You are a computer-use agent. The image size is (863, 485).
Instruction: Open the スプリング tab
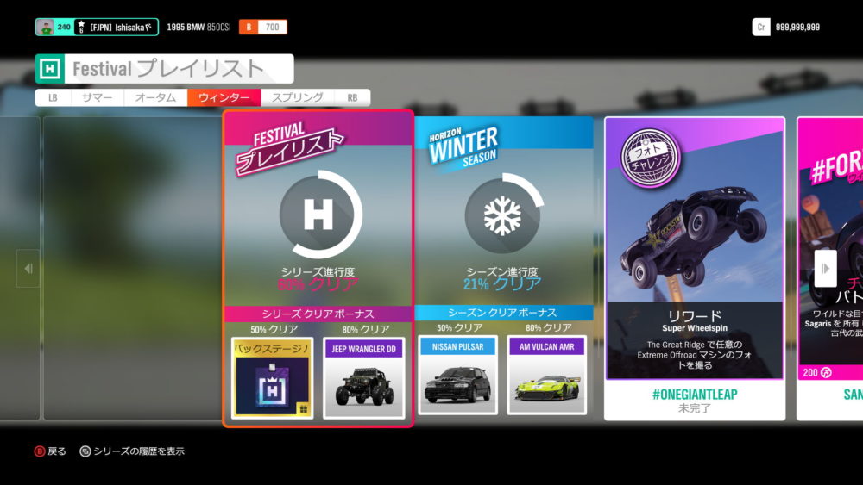[297, 97]
